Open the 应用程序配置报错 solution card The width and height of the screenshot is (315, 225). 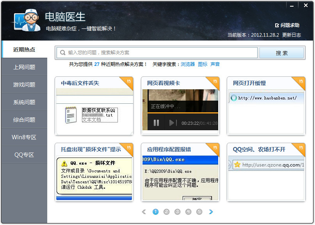coord(180,172)
